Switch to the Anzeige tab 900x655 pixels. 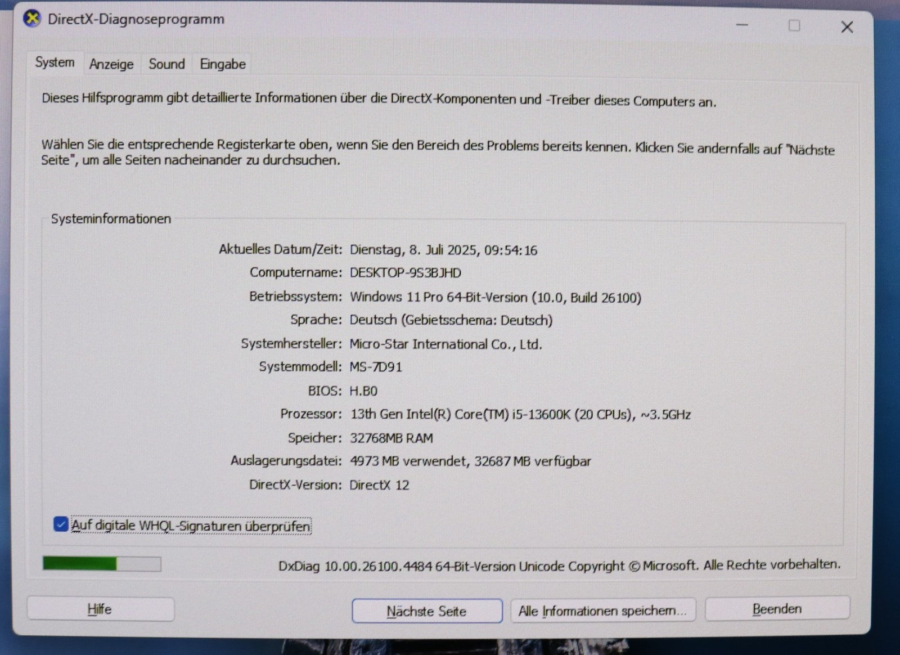click(111, 64)
